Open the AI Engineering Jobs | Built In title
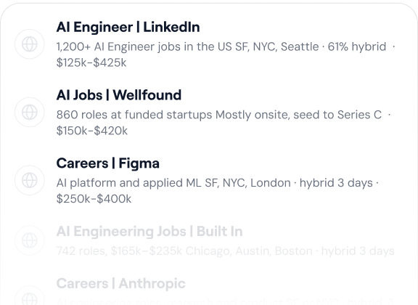This screenshot has width=418, height=305. click(149, 232)
